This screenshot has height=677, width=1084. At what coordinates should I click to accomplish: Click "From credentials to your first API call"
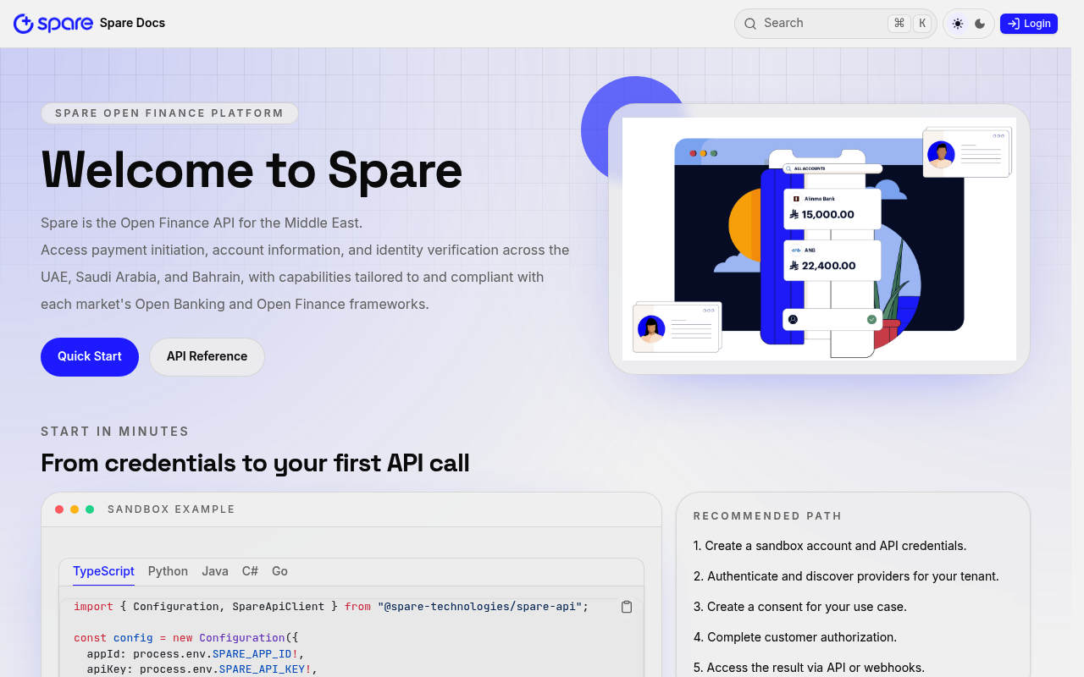pos(255,463)
